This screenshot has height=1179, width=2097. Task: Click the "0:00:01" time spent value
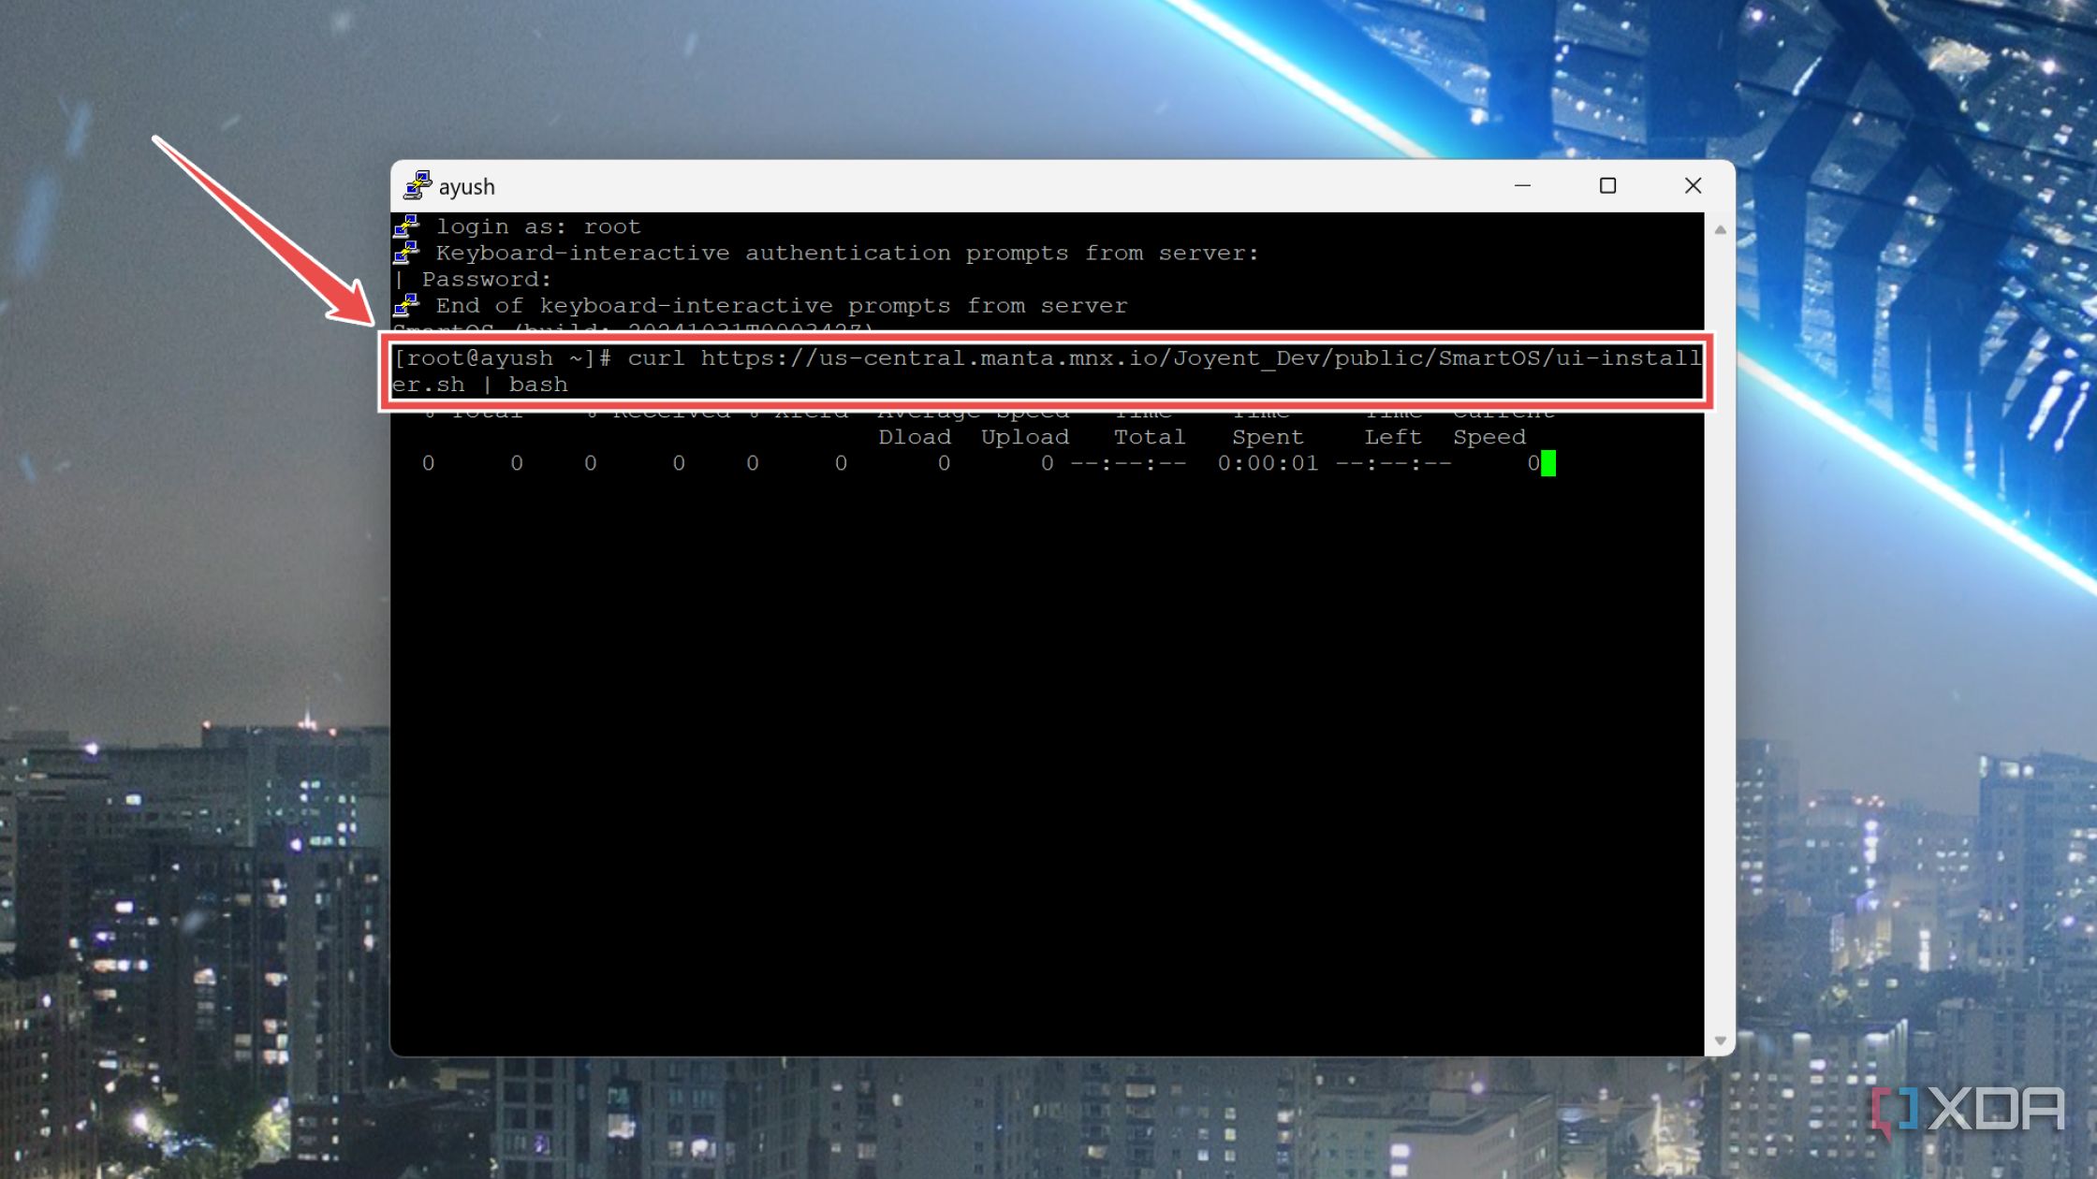point(1269,463)
